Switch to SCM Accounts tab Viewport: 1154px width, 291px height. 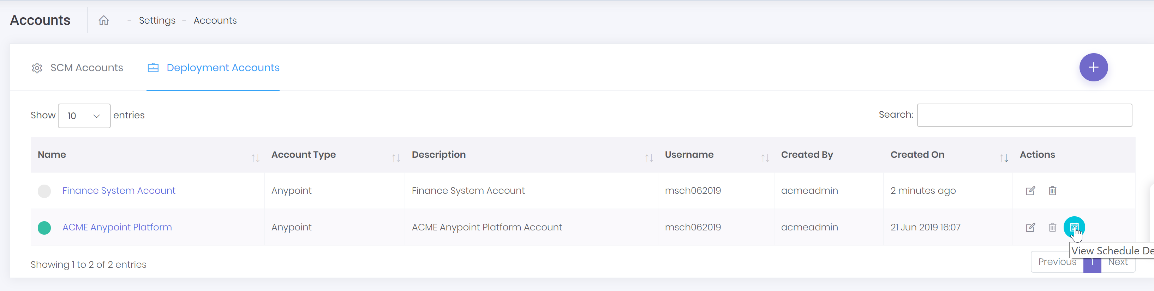pos(77,68)
